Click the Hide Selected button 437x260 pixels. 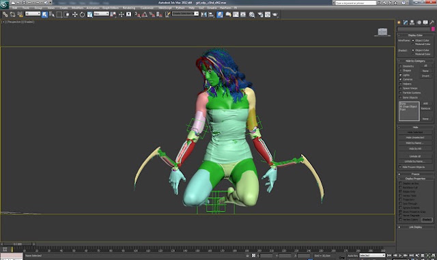click(x=415, y=132)
